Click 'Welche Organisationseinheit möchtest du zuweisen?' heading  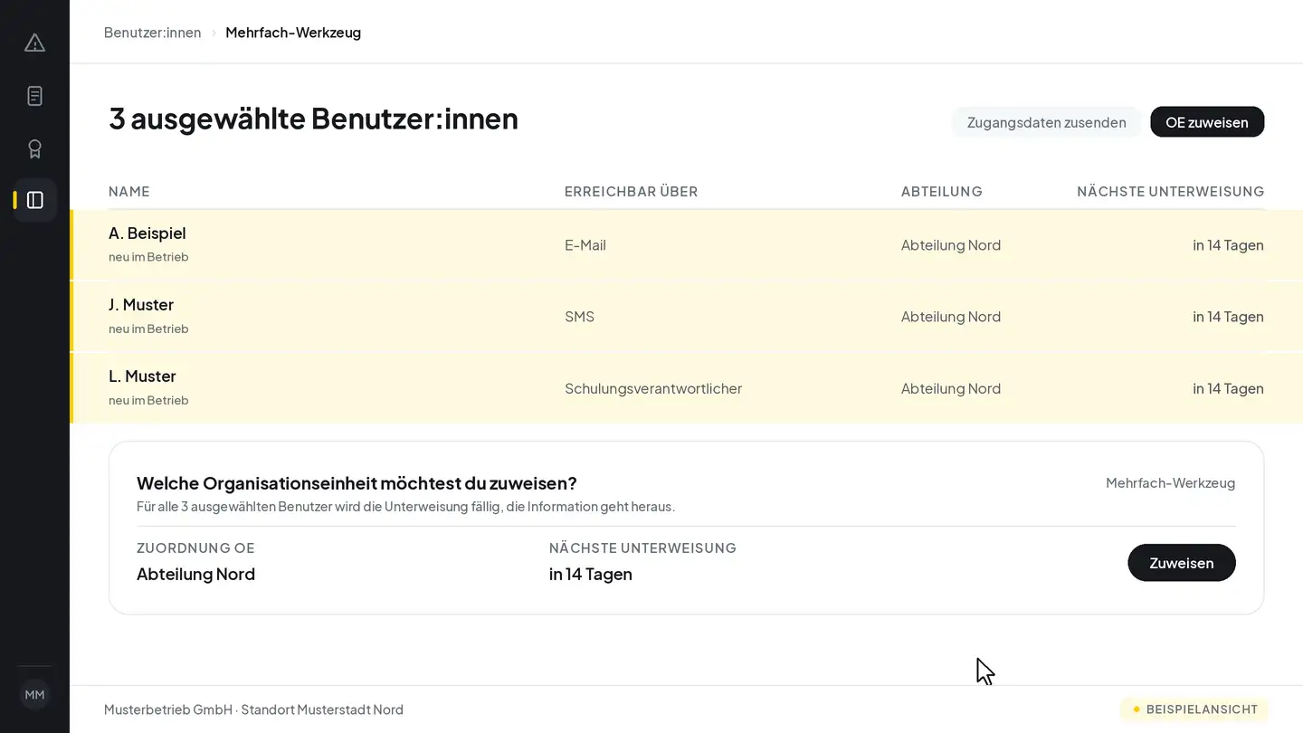coord(357,483)
